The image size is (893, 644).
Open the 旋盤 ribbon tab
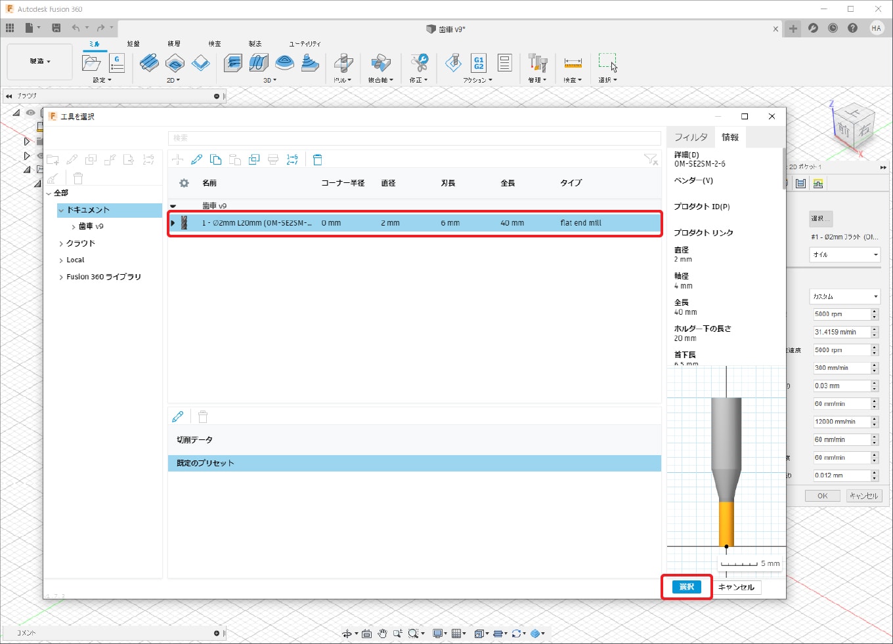tap(133, 44)
